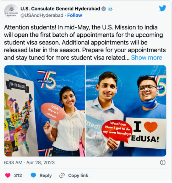Image resolution: width=172 pixels, height=183 pixels.
Task: Click the reply speech bubble icon
Action: click(33, 175)
